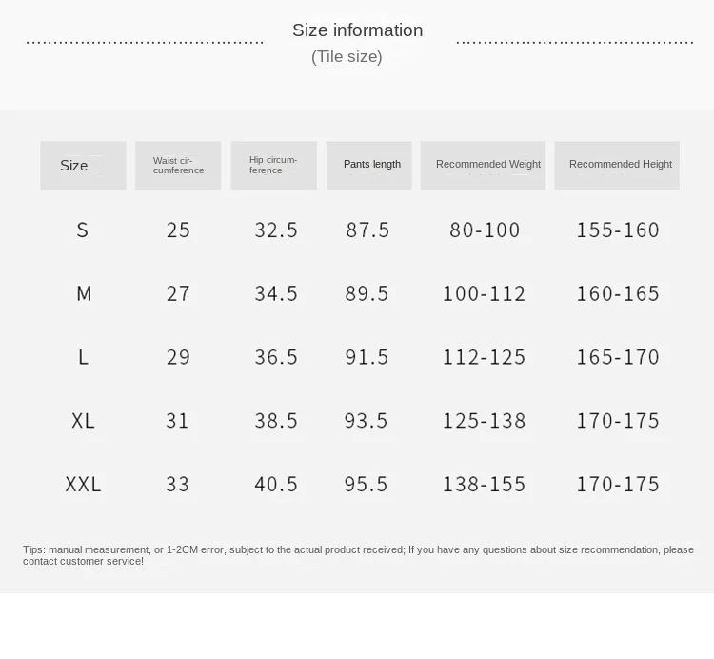
Task: Select the Waist circumference header
Action: 178,166
